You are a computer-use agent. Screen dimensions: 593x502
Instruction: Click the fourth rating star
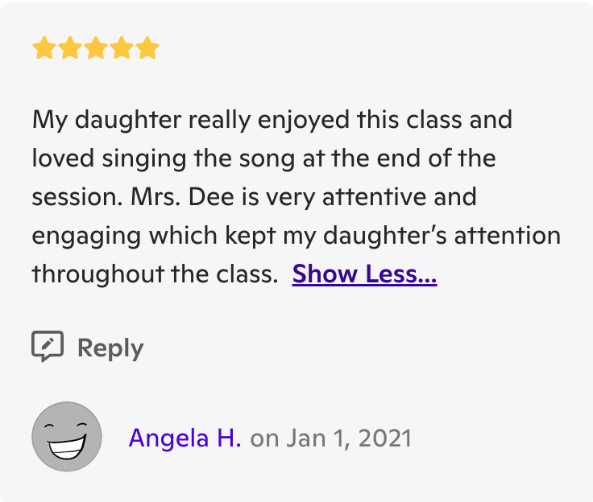121,49
